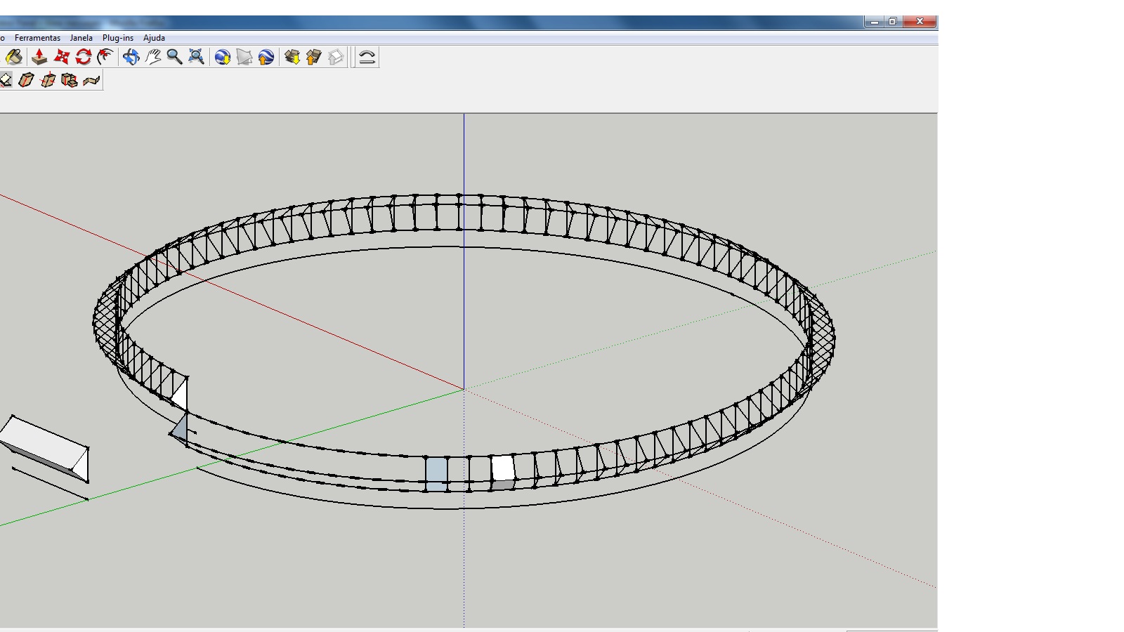The height and width of the screenshot is (632, 1124).
Task: Close the SketchUp window
Action: (x=920, y=22)
